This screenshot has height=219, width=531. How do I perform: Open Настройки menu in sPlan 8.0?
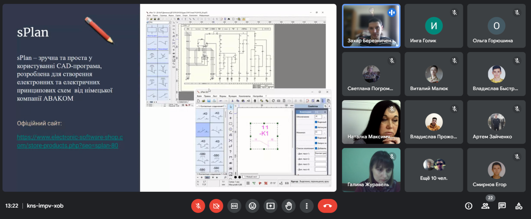tap(258, 96)
